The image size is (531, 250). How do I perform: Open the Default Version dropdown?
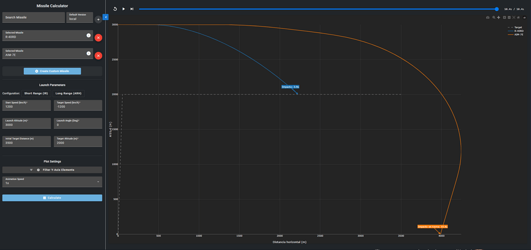[x=80, y=17]
